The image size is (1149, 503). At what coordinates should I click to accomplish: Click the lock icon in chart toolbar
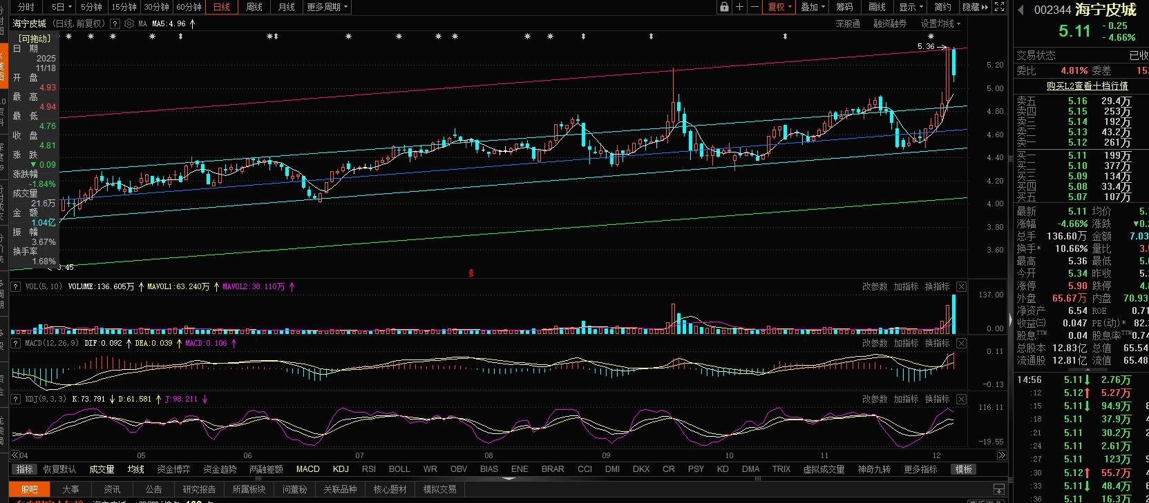click(724, 7)
